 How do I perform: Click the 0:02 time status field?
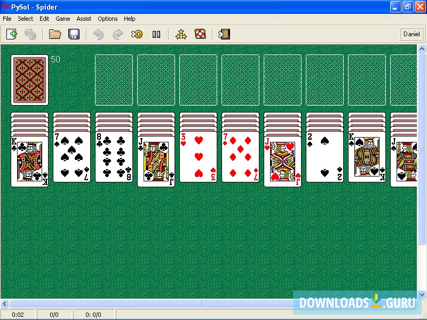tap(18, 315)
